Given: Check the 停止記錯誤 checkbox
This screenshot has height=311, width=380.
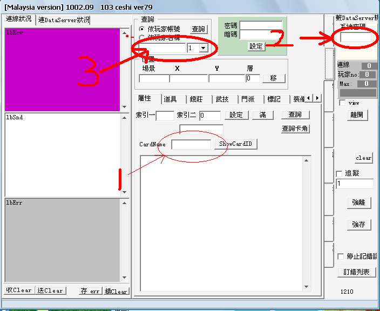Looking at the screenshot, I should (x=340, y=256).
